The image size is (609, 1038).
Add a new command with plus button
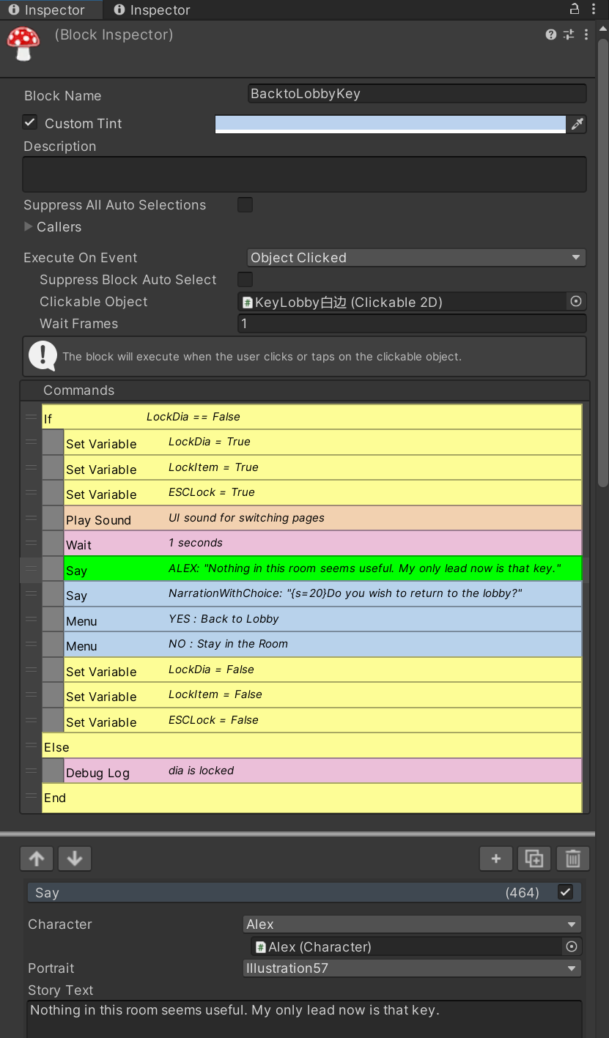(496, 859)
